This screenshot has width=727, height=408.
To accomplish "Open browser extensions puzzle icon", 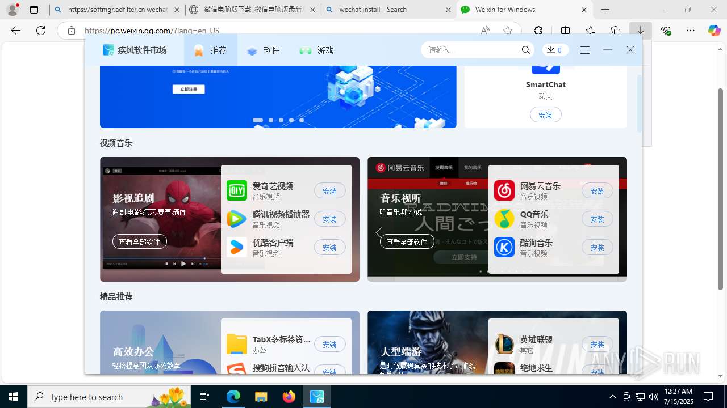I will [x=538, y=31].
